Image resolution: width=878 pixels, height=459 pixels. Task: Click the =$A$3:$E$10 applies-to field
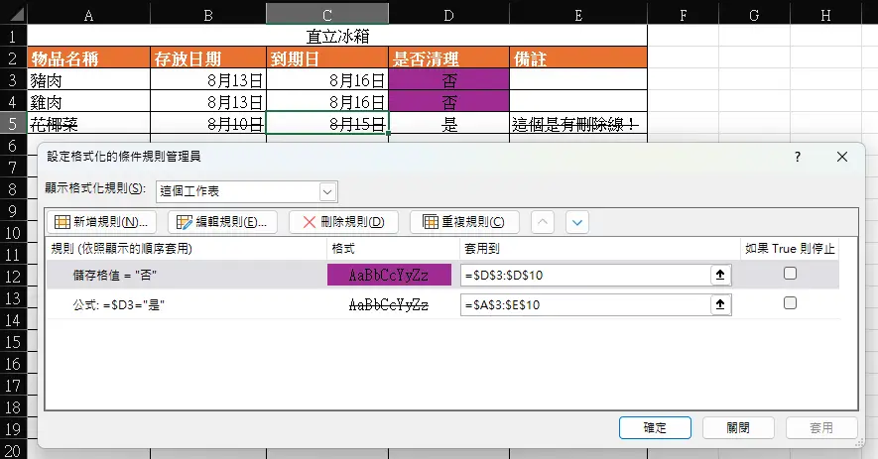coord(585,304)
